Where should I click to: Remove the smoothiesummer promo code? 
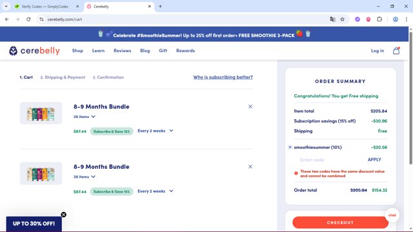coord(290,147)
